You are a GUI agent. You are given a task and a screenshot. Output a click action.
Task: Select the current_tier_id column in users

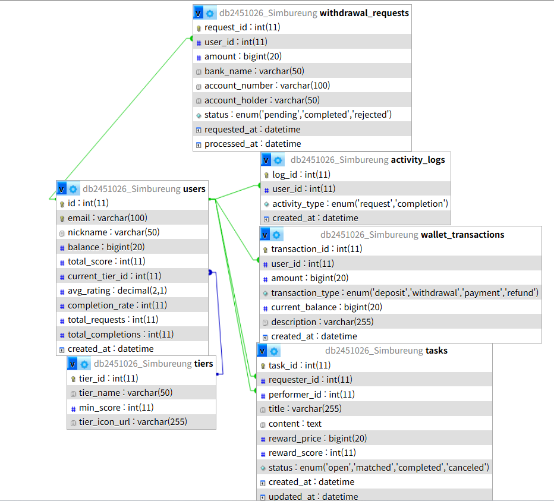(x=114, y=276)
